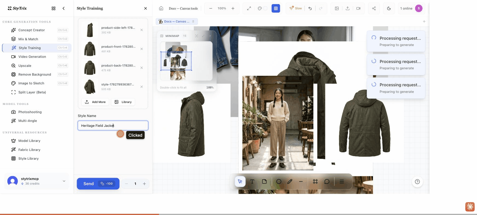
Task: Choose the Pencil draw tool
Action: pyautogui.click(x=290, y=182)
